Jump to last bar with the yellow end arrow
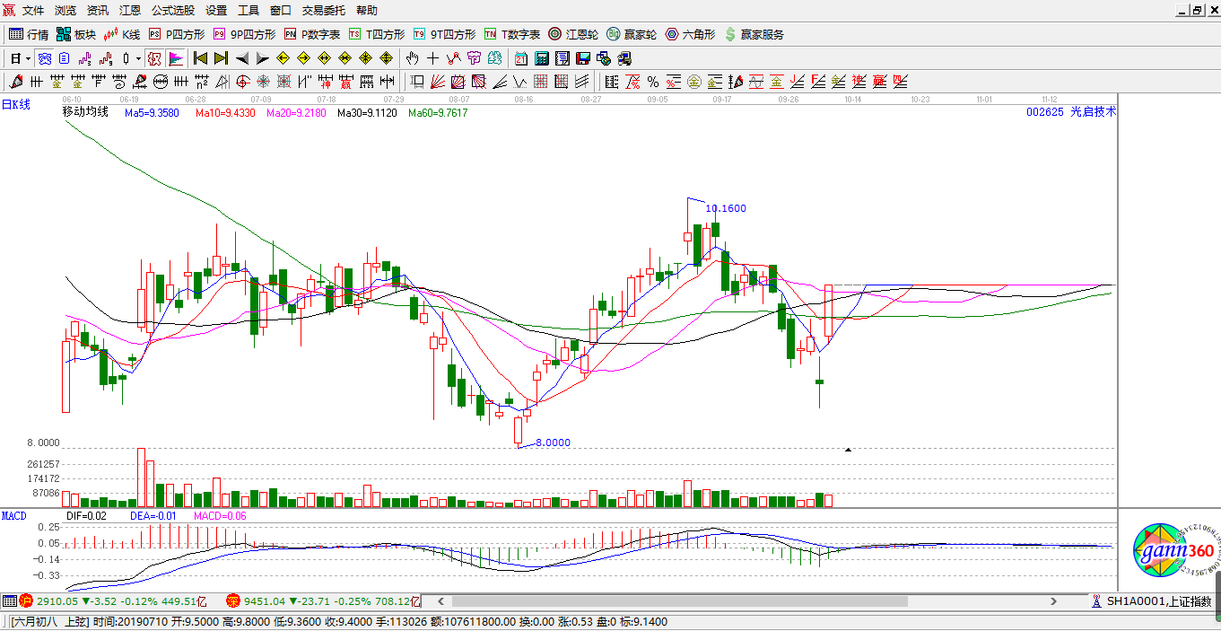 221,58
